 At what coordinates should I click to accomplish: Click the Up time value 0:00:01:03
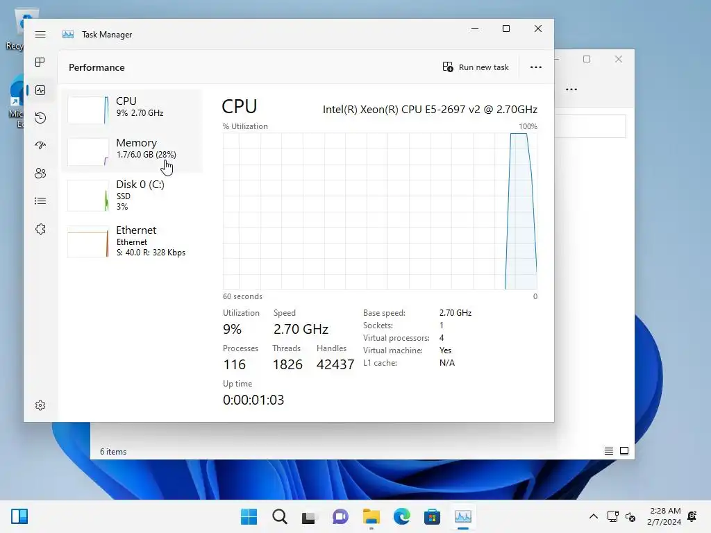pyautogui.click(x=253, y=400)
